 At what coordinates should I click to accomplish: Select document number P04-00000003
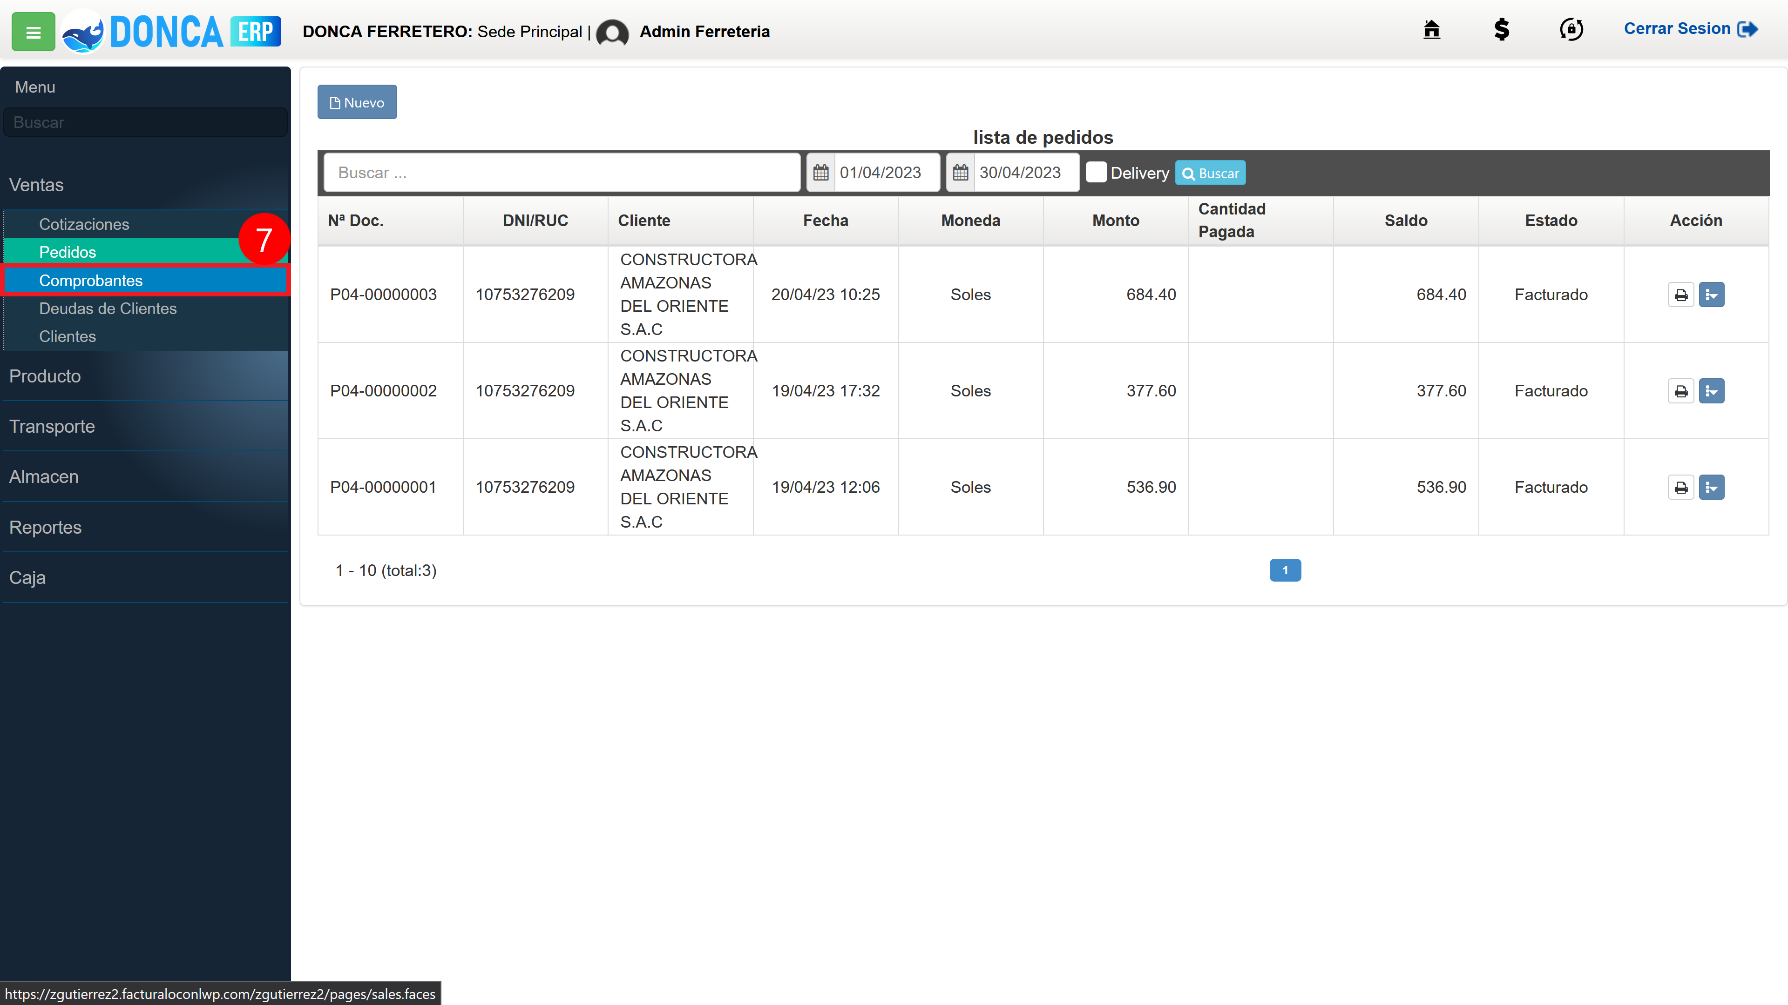pos(383,295)
